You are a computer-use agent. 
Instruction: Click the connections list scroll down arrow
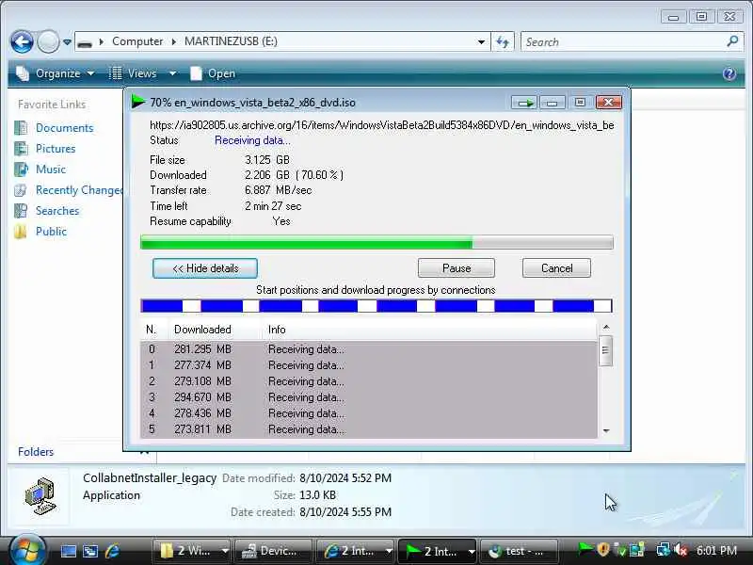coord(606,430)
